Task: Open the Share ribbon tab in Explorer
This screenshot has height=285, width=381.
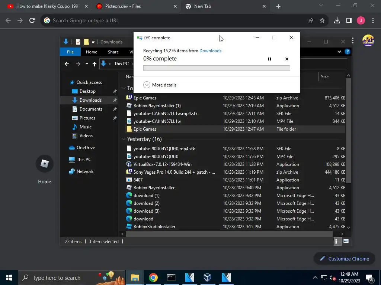Action: coord(113,52)
